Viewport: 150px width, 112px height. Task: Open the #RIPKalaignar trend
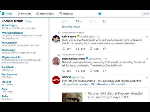tap(9, 26)
